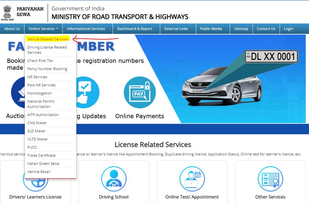Image resolution: width=309 pixels, height=203 pixels.
Task: Expand the Informational Services dropdown
Action: pos(86,29)
